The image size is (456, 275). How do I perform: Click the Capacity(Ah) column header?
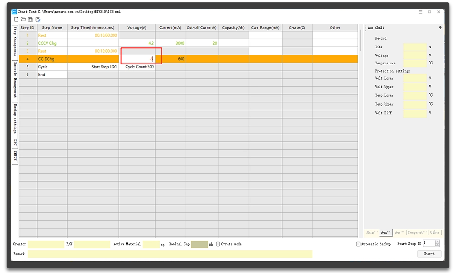[234, 27]
